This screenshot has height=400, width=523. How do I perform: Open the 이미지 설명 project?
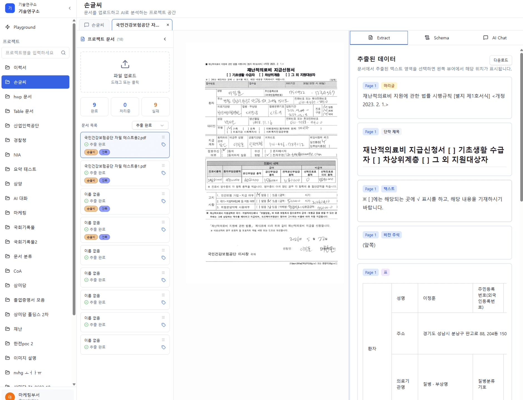click(35, 358)
